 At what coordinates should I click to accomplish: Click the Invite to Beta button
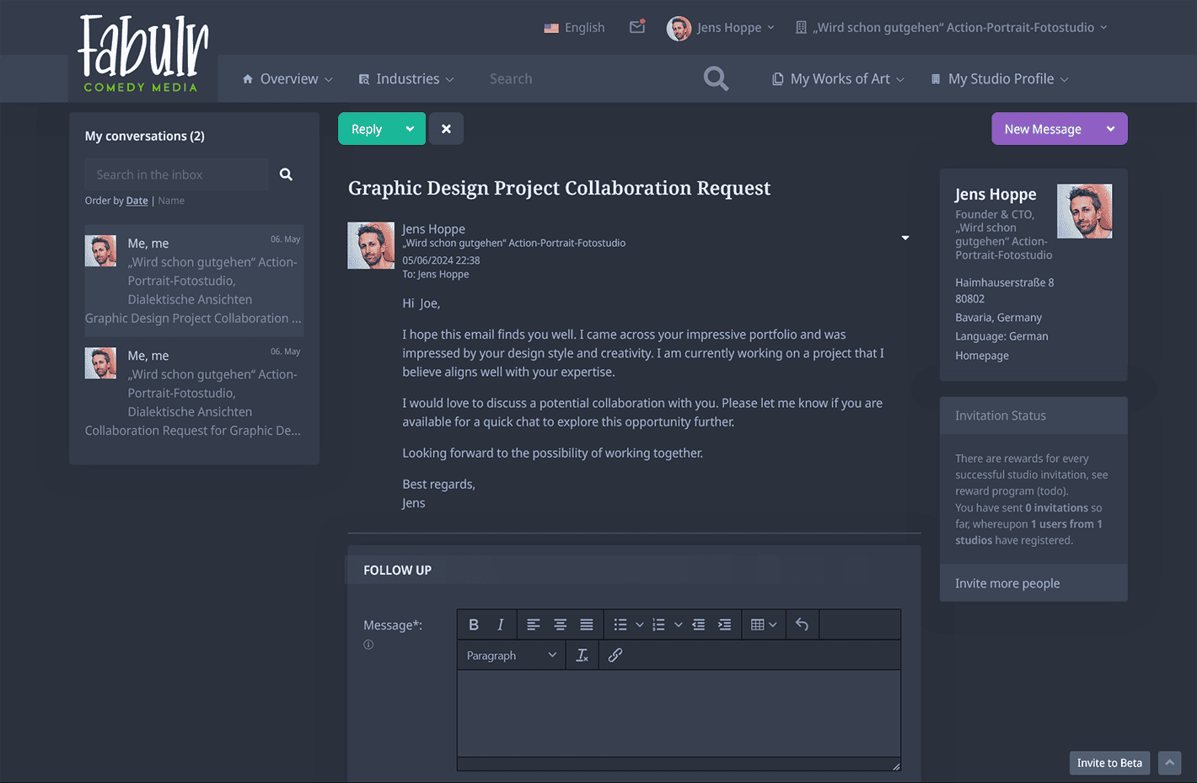[x=1108, y=763]
